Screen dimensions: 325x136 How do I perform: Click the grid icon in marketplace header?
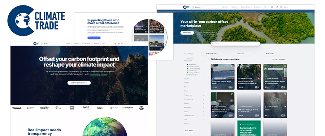pos(272,7)
